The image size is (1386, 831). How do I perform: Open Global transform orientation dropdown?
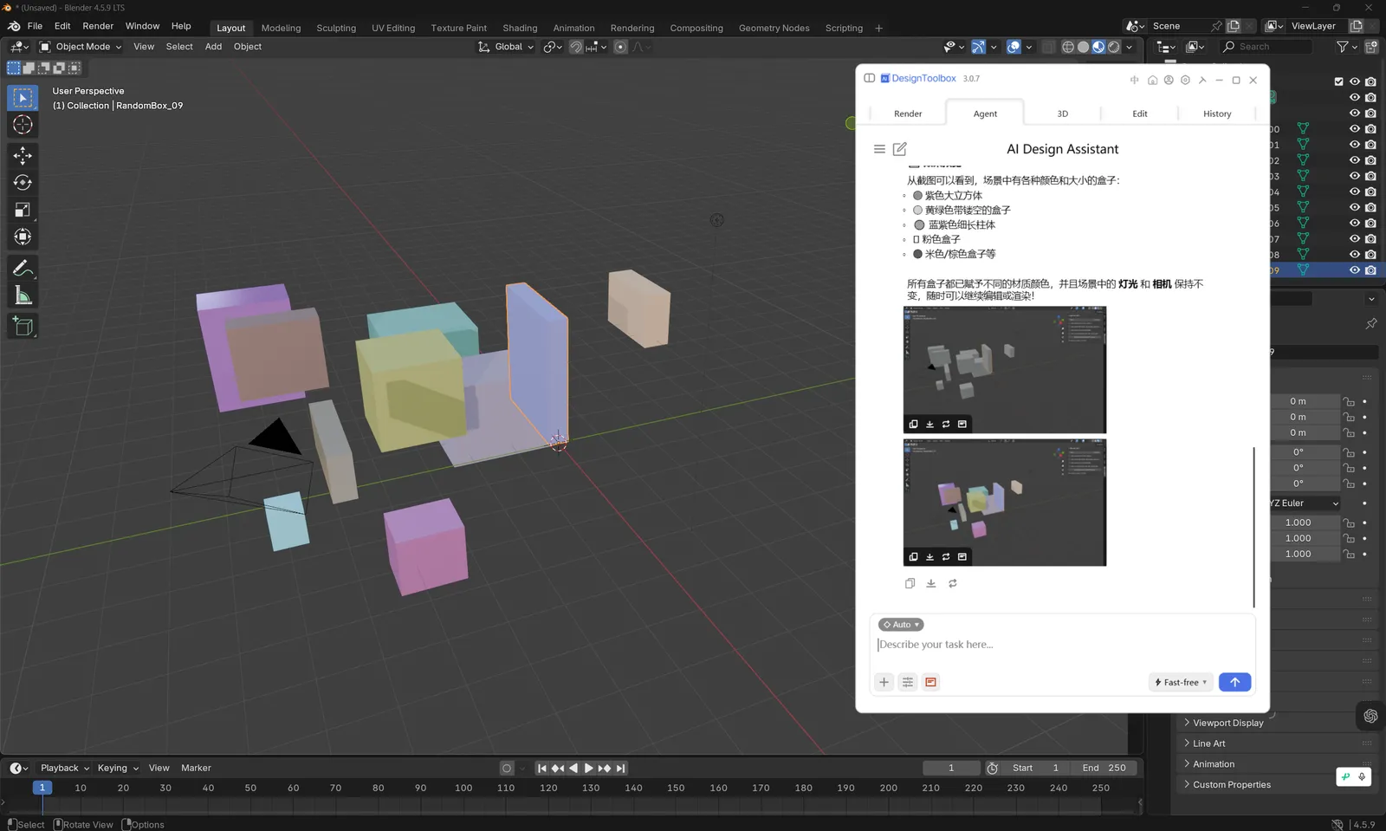point(506,47)
